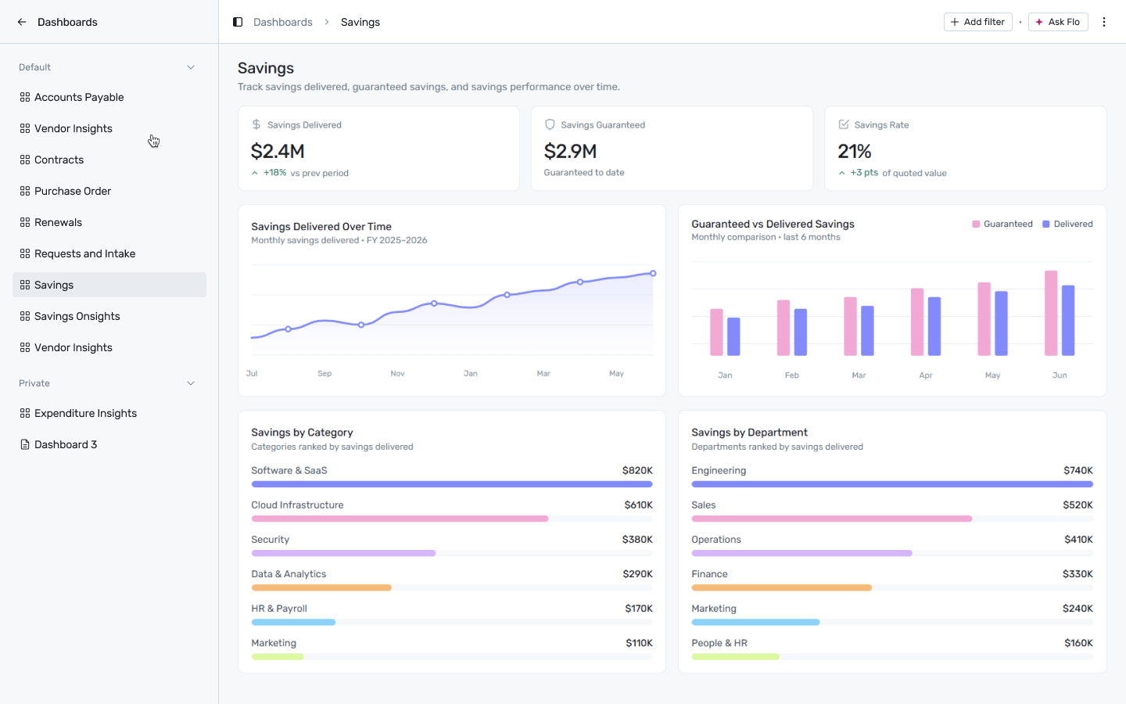
Task: Click the breadcrumb chevron separator
Action: [x=327, y=22]
